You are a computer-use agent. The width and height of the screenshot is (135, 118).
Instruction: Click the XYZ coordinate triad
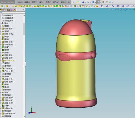click(32, 111)
